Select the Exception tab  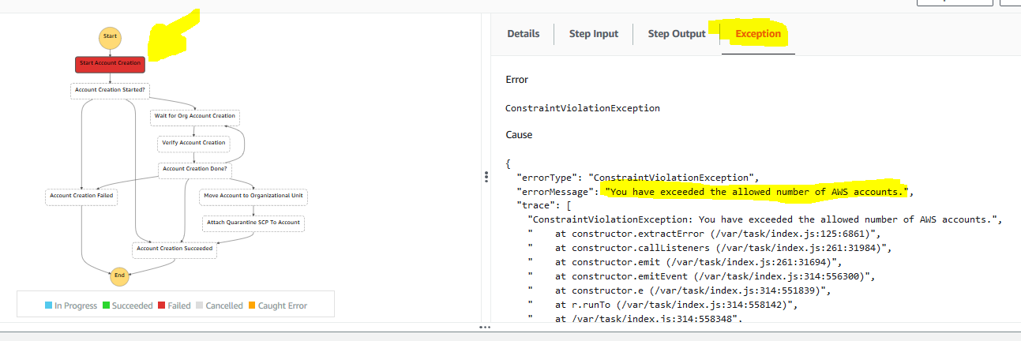(757, 34)
